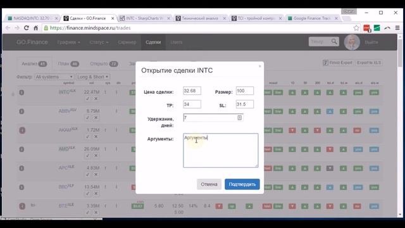Close the INTC trade dialog with the small x
Screen dimensions: 405x228
(260, 66)
